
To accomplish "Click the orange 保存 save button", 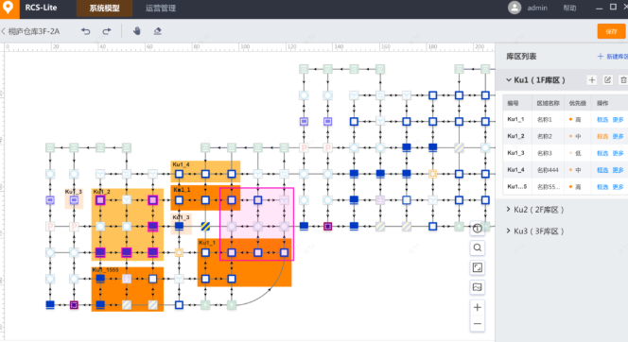I will [x=611, y=31].
